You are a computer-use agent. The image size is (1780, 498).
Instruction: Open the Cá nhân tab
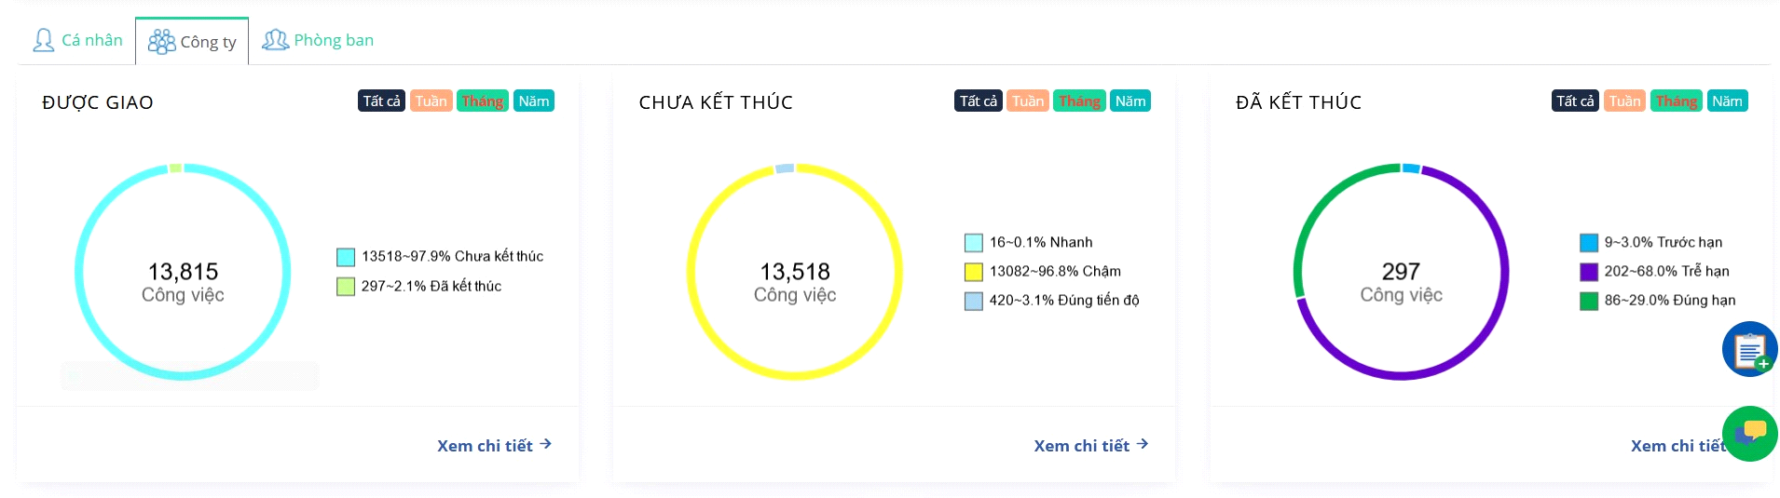tap(77, 40)
